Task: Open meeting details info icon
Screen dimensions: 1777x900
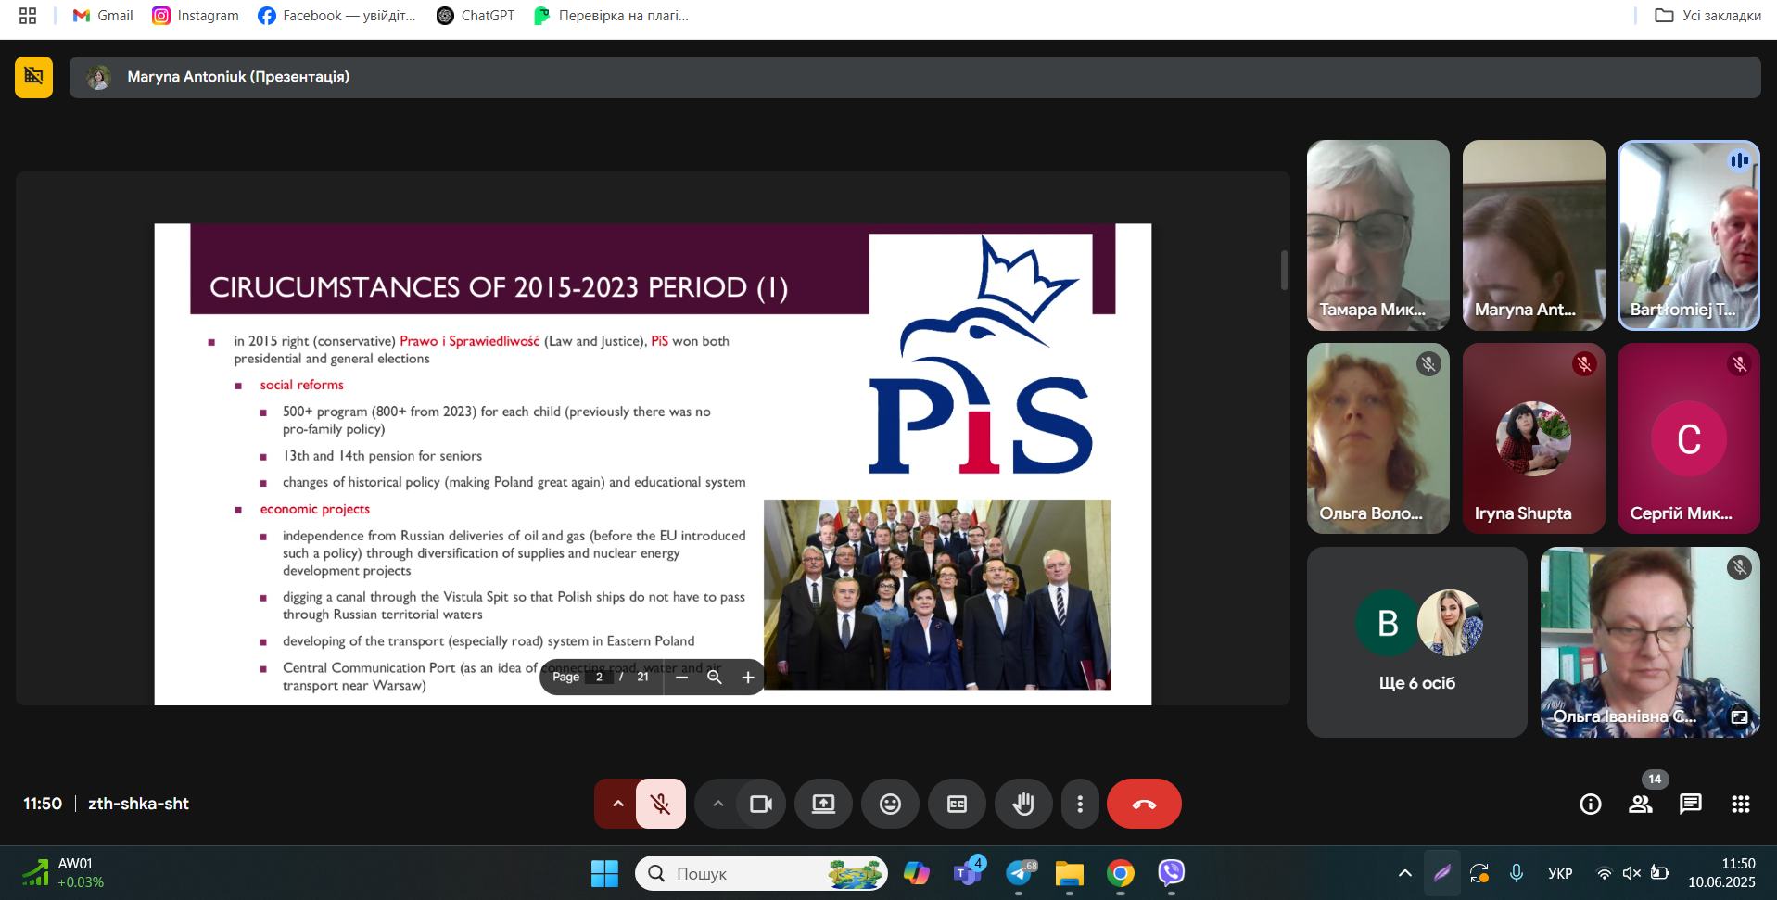Action: pyautogui.click(x=1591, y=805)
